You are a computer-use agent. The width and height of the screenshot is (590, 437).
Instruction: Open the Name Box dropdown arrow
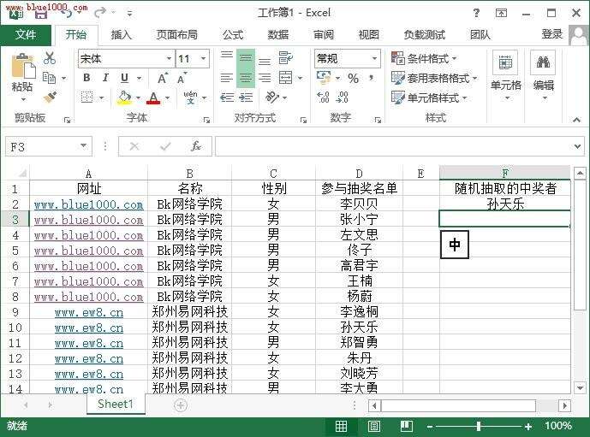point(84,145)
